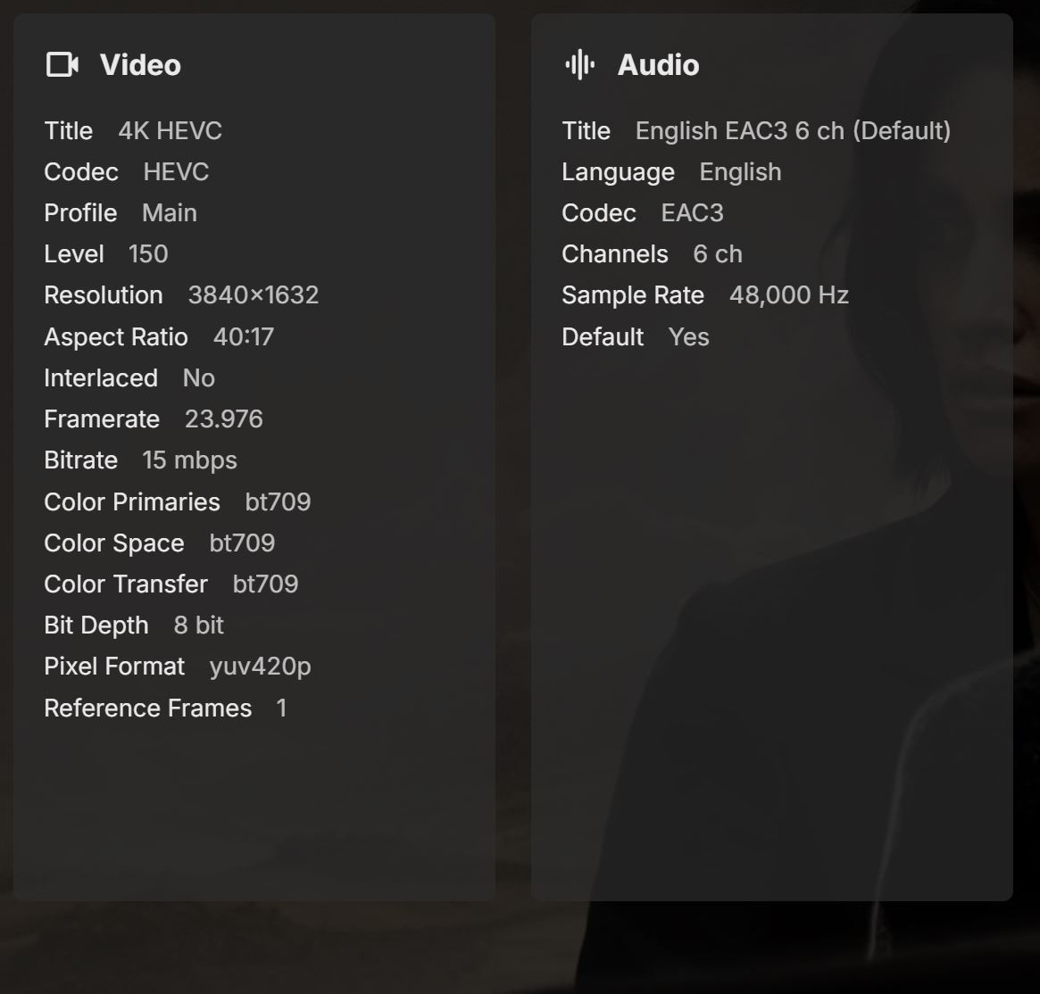1040x994 pixels.
Task: Click the audio Default Yes value
Action: (689, 337)
